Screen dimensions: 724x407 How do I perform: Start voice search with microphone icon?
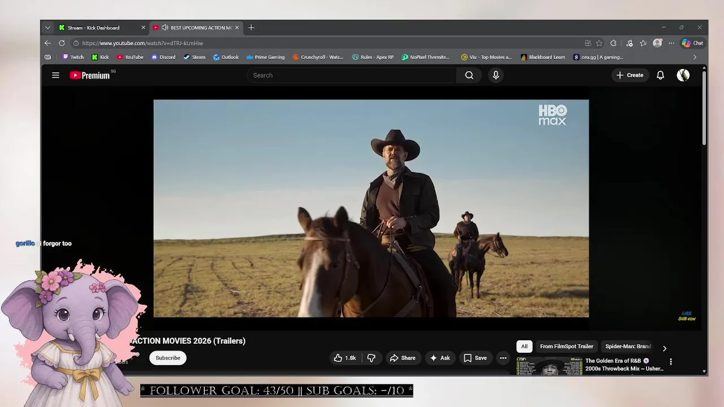(x=495, y=75)
